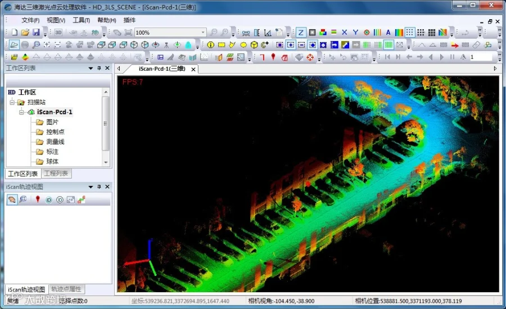This screenshot has height=309, width=506.
Task: Open the 视图(V) menu
Action: [56, 20]
